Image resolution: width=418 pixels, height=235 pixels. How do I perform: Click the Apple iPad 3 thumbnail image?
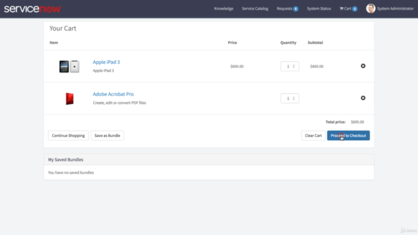click(69, 67)
